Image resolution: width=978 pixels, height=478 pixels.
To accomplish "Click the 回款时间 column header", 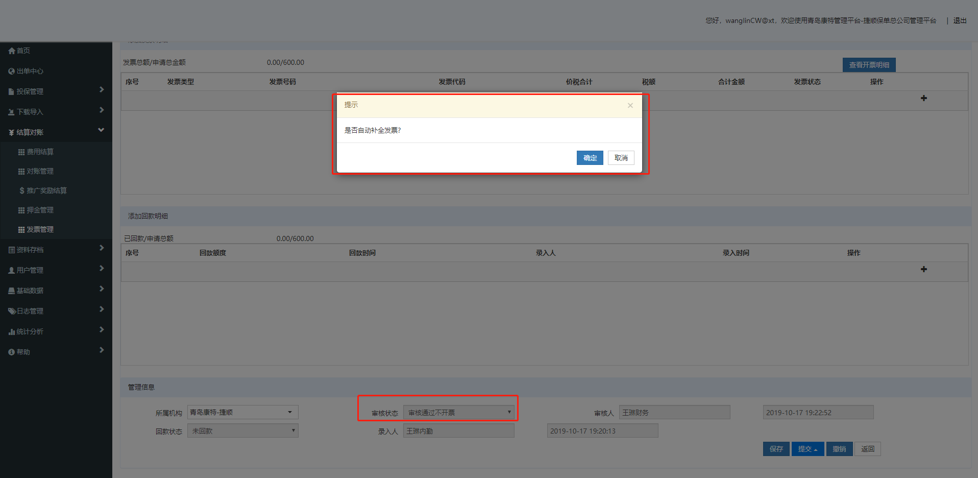I will (362, 253).
